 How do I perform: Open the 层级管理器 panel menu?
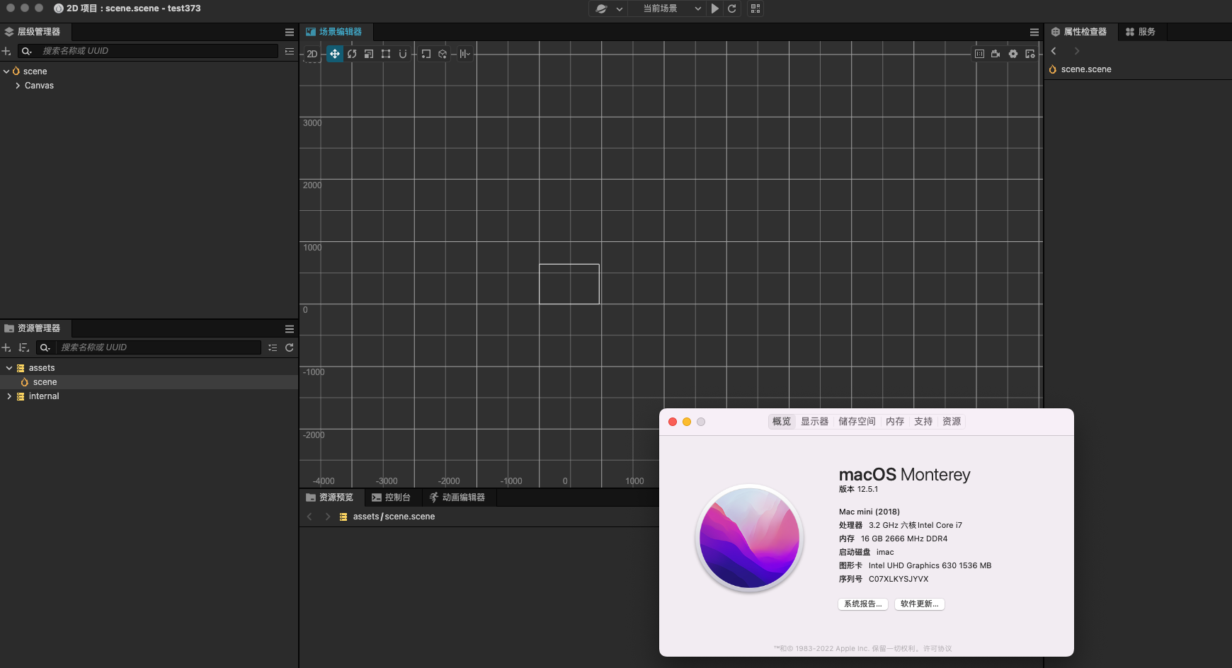click(290, 32)
